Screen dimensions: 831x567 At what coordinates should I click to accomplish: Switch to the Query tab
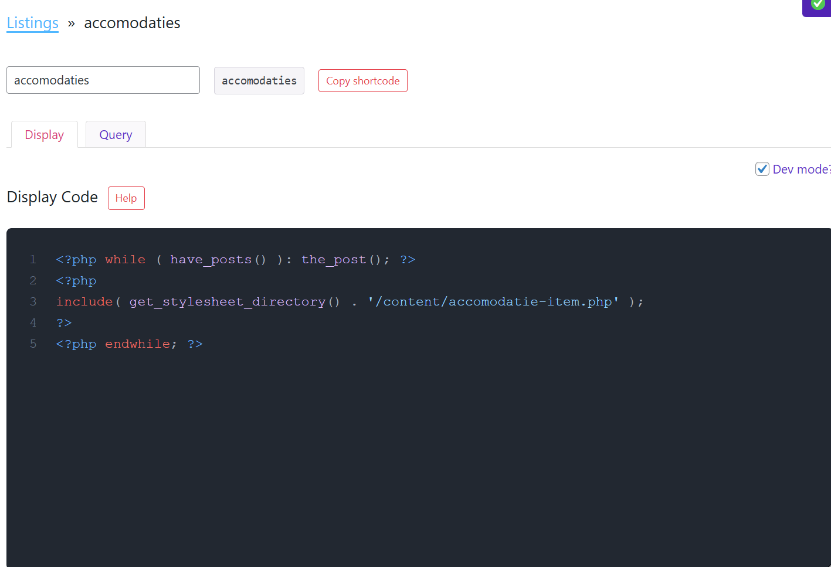(x=116, y=135)
